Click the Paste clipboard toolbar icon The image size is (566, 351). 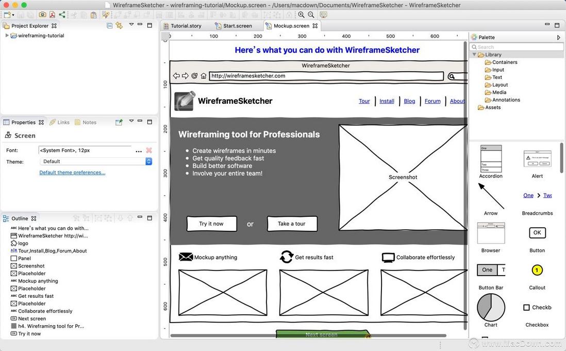[x=93, y=15]
